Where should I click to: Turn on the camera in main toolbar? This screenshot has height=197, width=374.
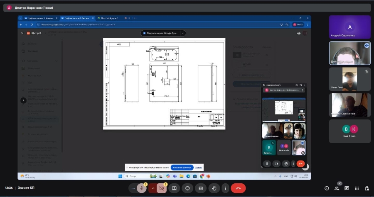[x=161, y=188]
